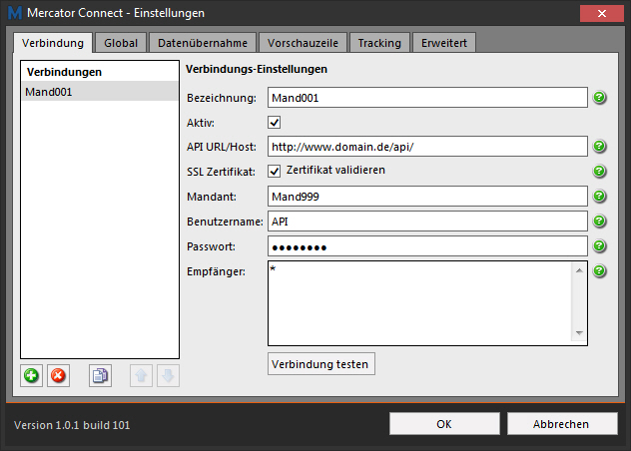
Task: Delete connection using red X icon
Action: [x=58, y=376]
